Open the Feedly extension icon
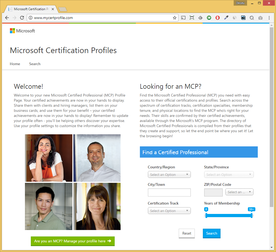The height and width of the screenshot is (252, 276). coord(200,18)
